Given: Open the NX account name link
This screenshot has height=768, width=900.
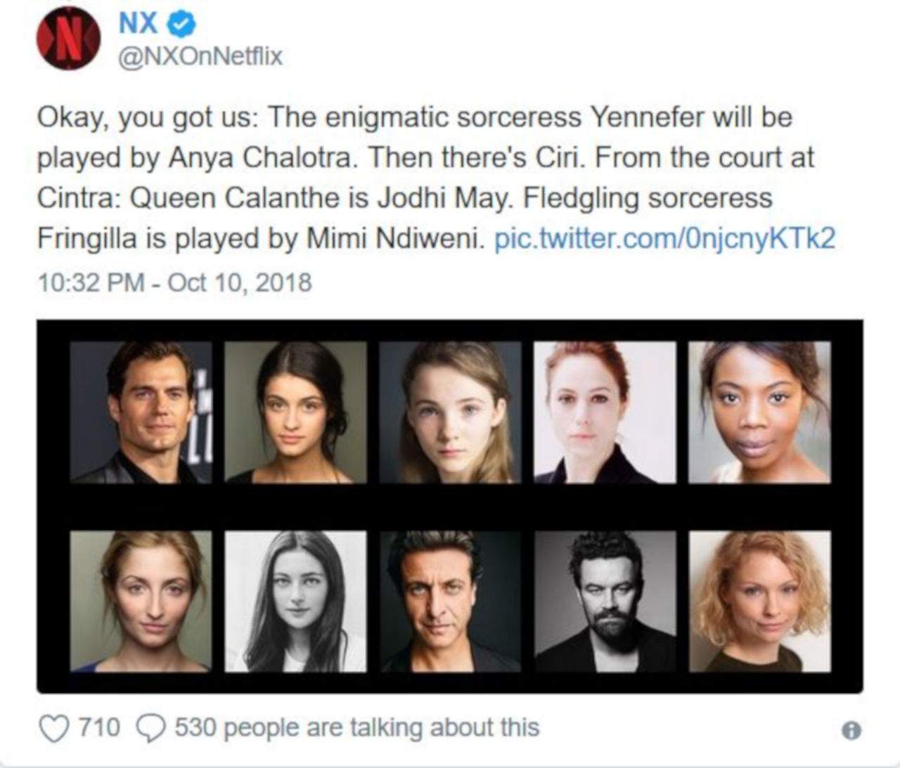Looking at the screenshot, I should pyautogui.click(x=138, y=25).
